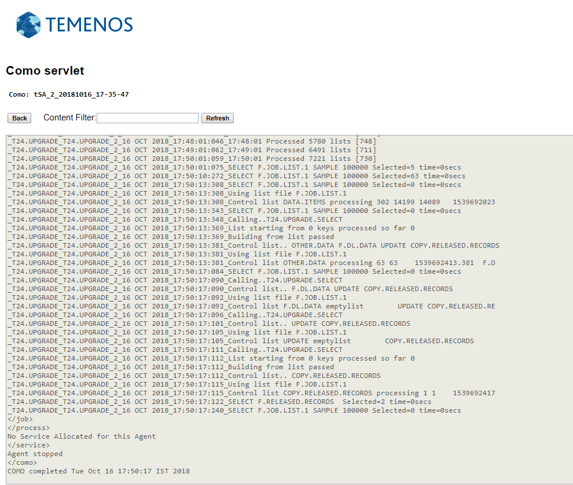Click 'No Service Allocated for this Agent'
The image size is (573, 485).
81,436
